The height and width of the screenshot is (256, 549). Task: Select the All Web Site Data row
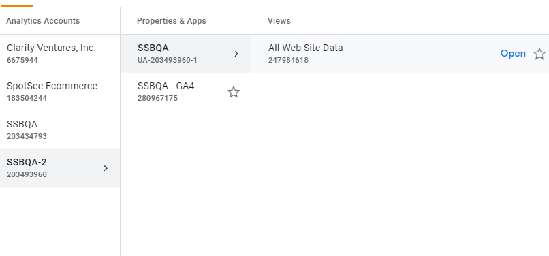[x=401, y=54]
